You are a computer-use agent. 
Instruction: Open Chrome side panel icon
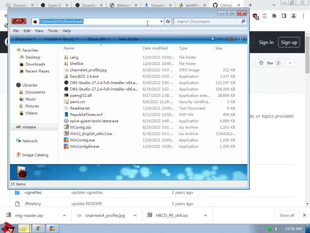pos(284,16)
